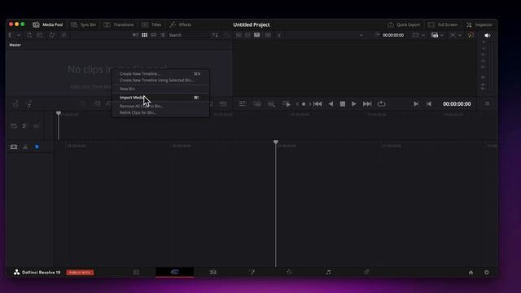Click the import media icon
This screenshot has height=293, width=521.
coord(29,35)
